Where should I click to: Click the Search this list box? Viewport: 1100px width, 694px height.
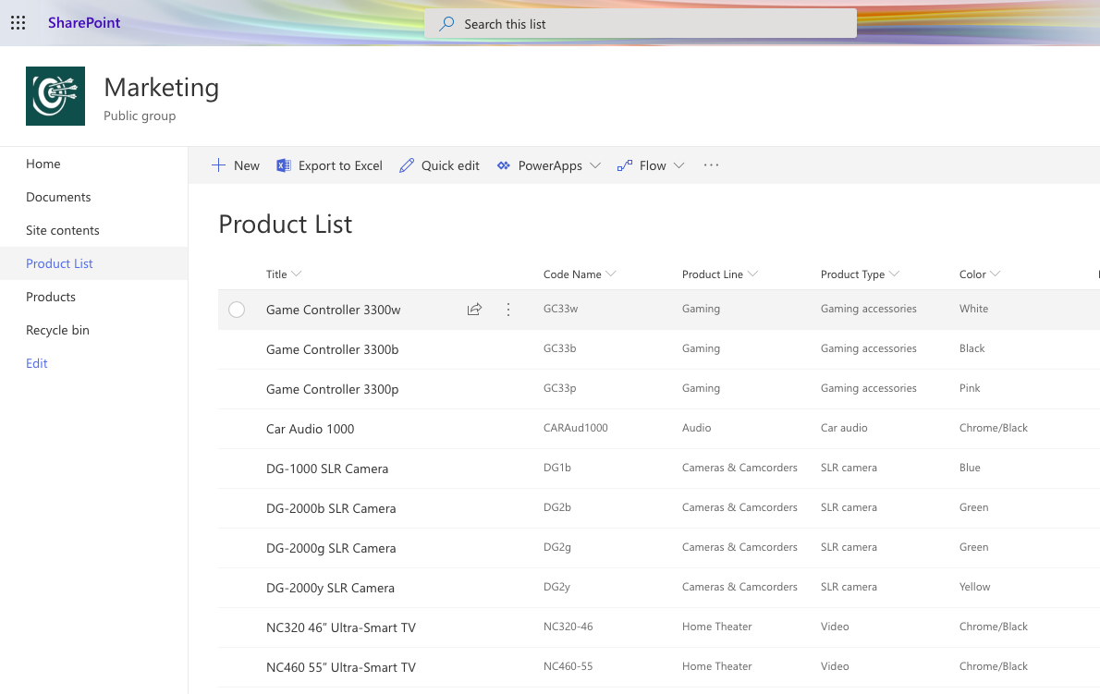640,24
